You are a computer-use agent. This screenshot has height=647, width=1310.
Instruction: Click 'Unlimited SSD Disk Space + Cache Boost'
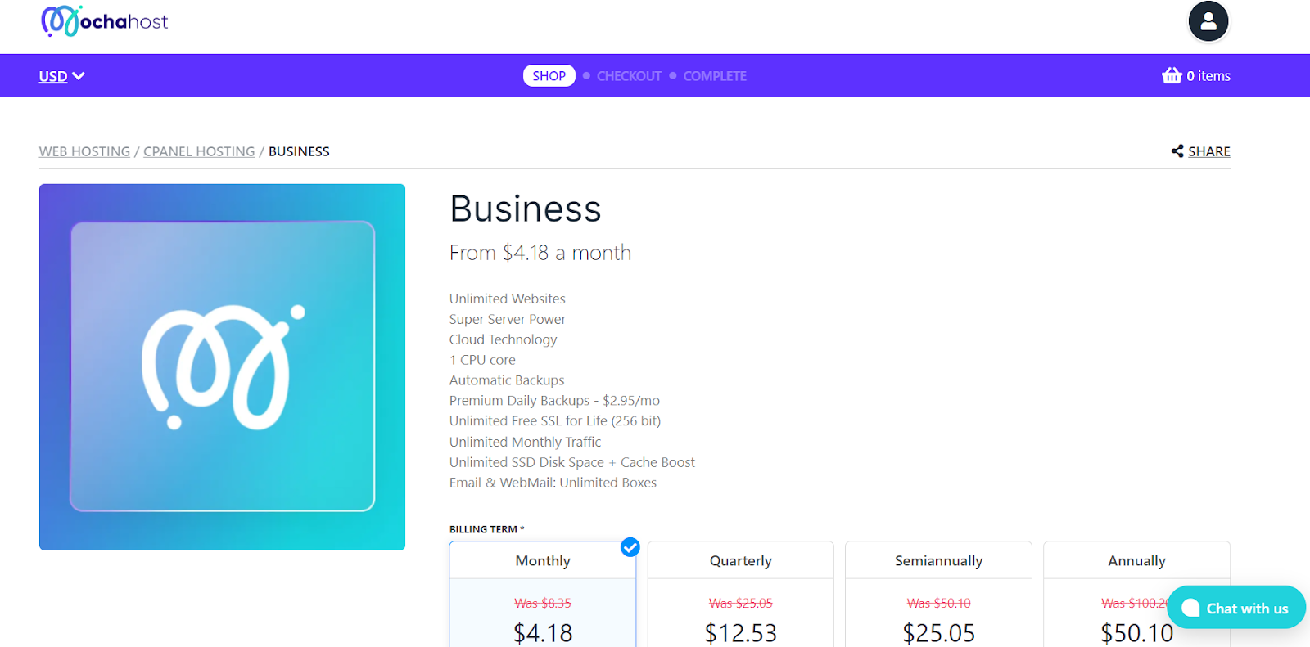pyautogui.click(x=572, y=462)
